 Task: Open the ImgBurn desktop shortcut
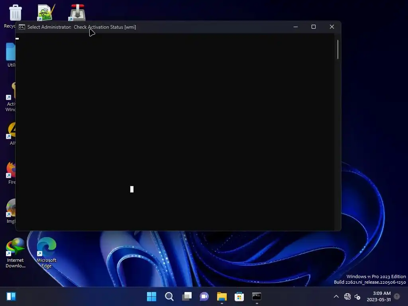click(x=11, y=211)
